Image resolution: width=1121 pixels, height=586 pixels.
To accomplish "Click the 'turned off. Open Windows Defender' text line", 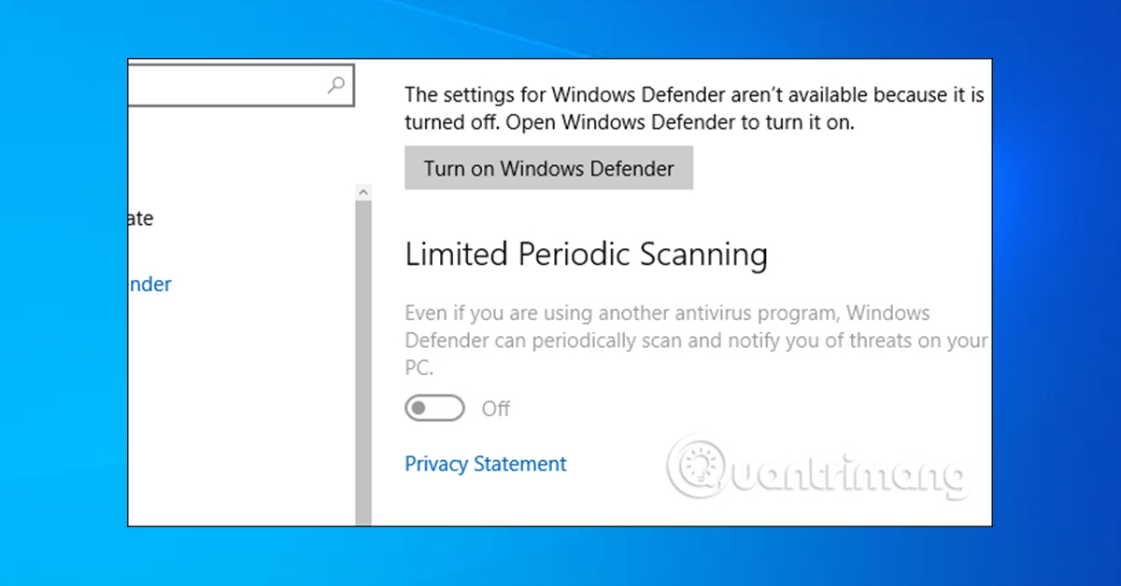I will 629,122.
